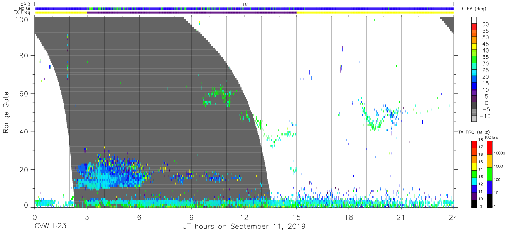Select the white top swatch of ELEV colorbar
The height and width of the screenshot is (235, 510).
point(474,20)
